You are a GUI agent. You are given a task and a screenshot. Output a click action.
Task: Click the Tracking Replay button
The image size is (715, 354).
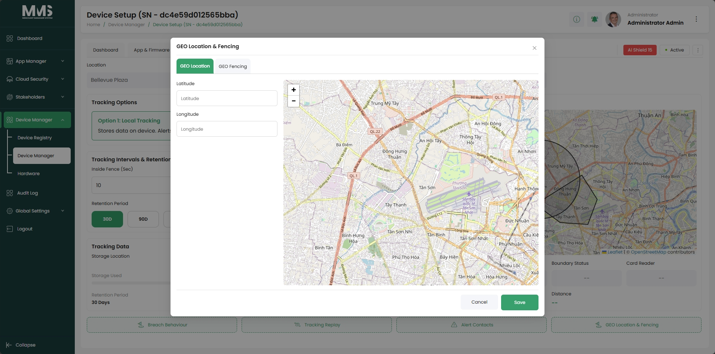(317, 325)
